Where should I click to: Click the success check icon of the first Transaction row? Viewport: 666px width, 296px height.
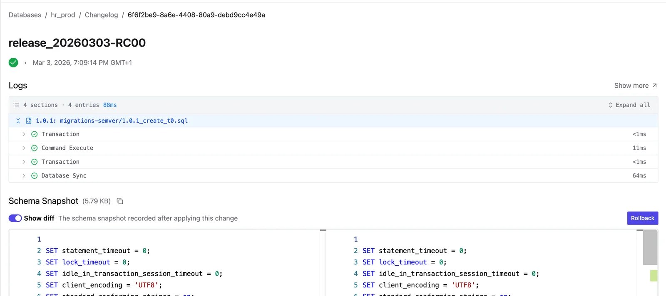tap(35, 134)
